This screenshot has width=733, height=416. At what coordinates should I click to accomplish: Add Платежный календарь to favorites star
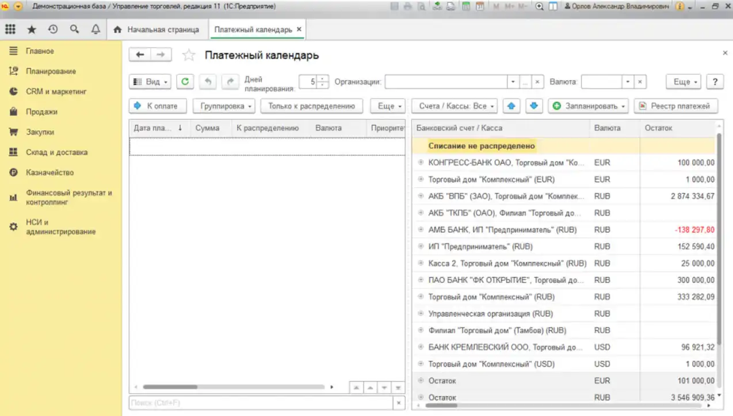tap(188, 56)
